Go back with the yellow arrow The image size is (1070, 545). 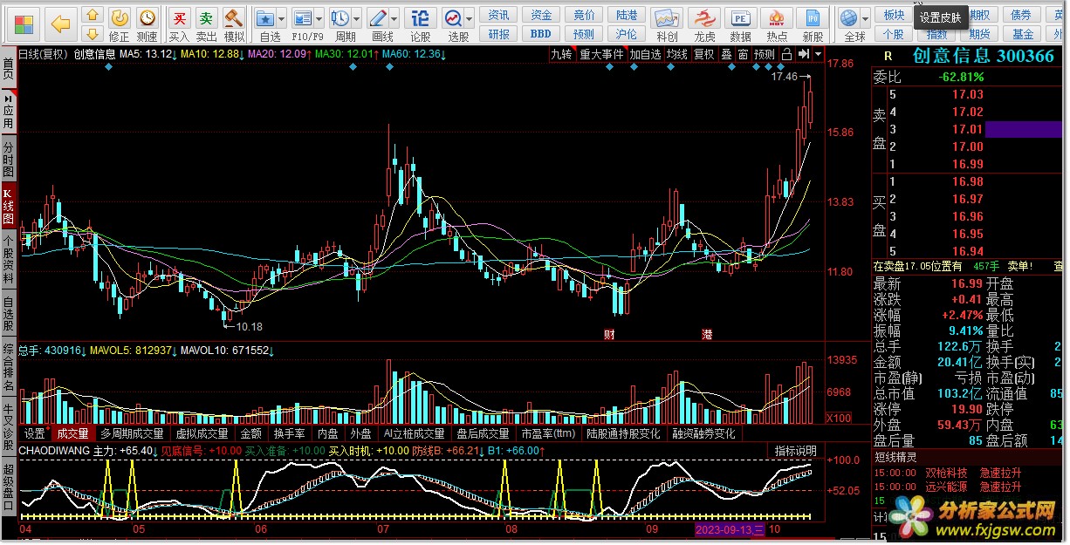point(60,24)
